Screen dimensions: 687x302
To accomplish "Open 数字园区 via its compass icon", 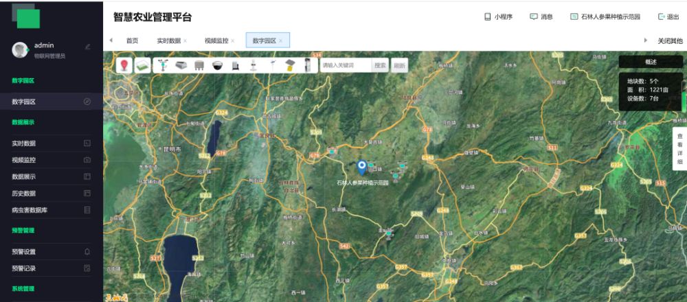I will click(87, 102).
